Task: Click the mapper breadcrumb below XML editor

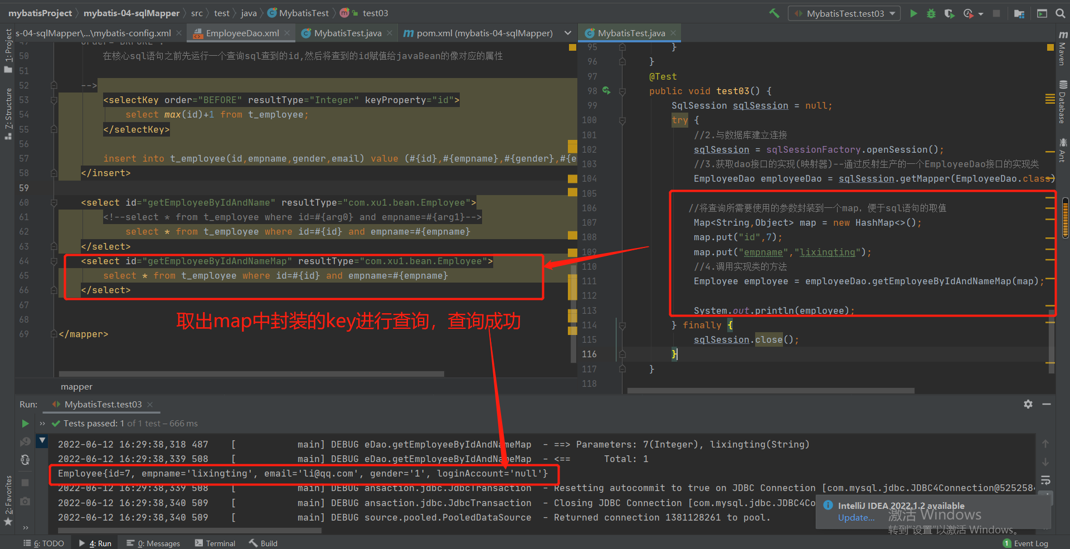Action: point(76,387)
